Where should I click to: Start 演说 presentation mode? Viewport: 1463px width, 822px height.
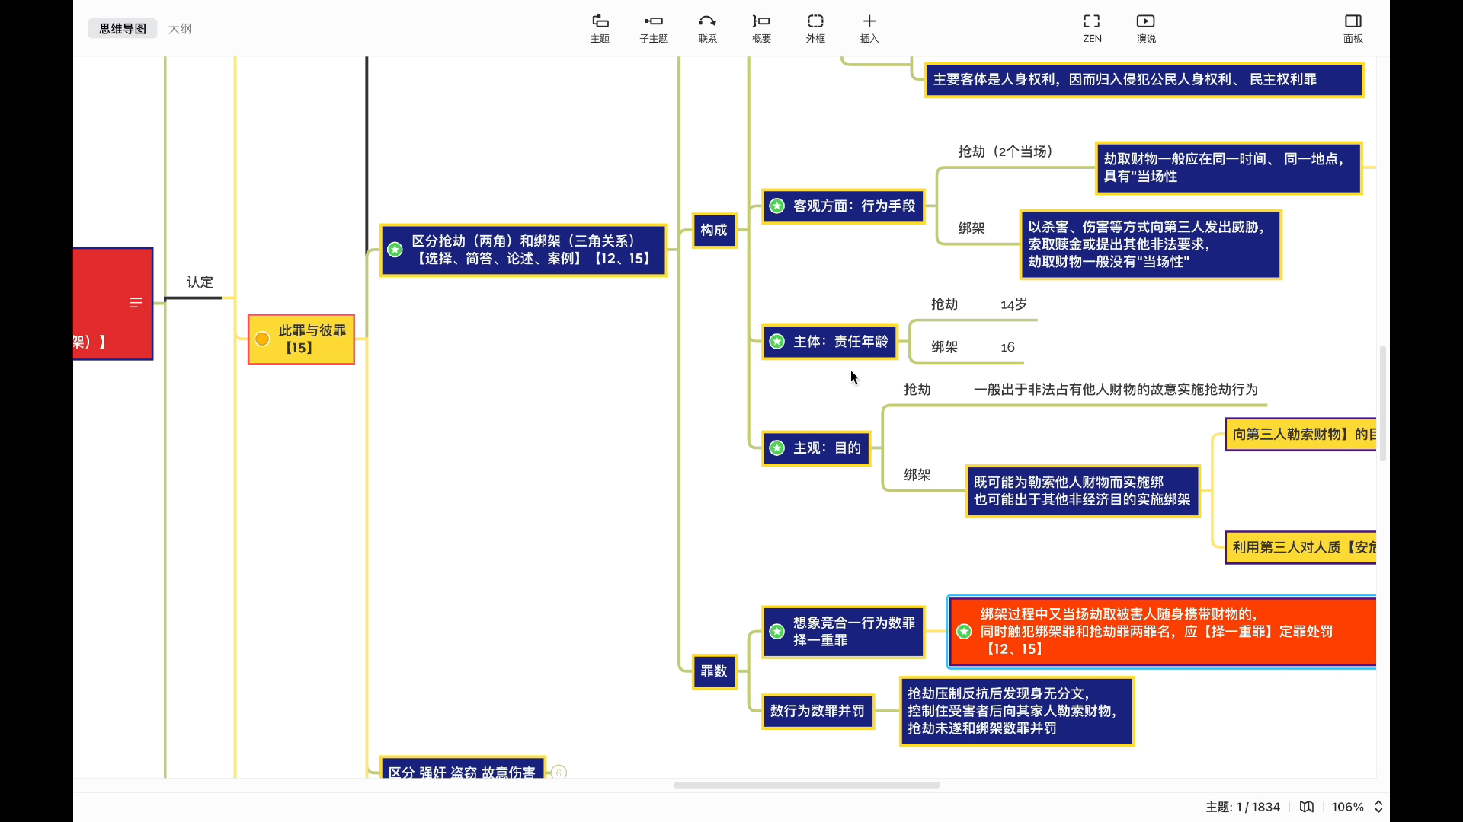[1146, 28]
